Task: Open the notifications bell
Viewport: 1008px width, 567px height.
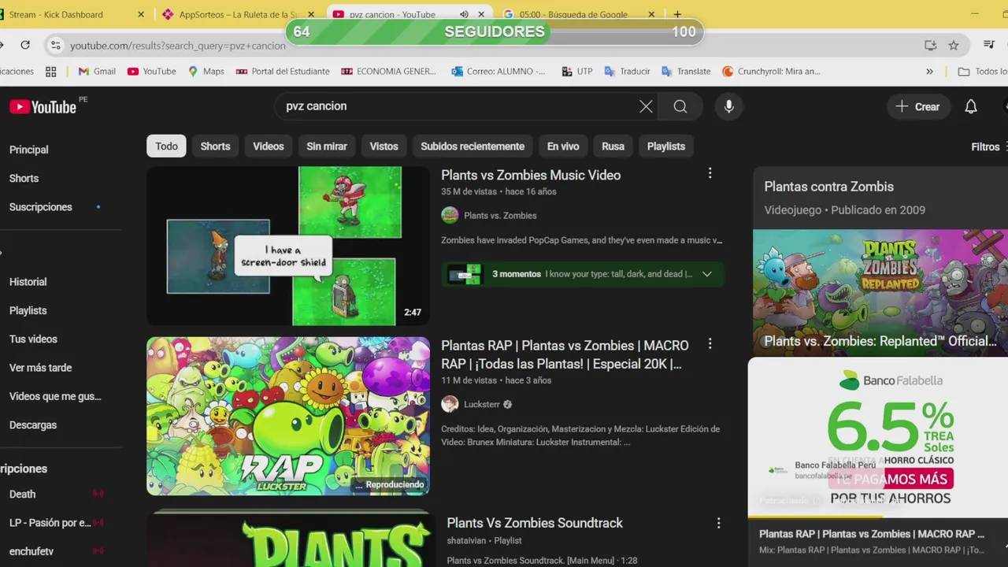Action: point(971,106)
